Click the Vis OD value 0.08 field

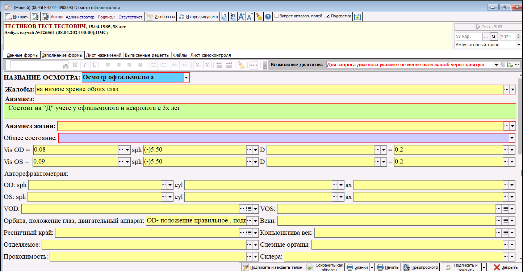[x=75, y=150]
